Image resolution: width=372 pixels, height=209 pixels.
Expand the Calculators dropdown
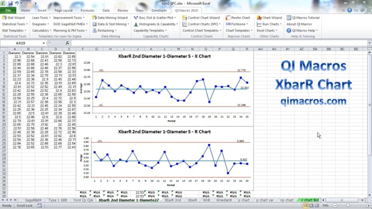pos(42,31)
